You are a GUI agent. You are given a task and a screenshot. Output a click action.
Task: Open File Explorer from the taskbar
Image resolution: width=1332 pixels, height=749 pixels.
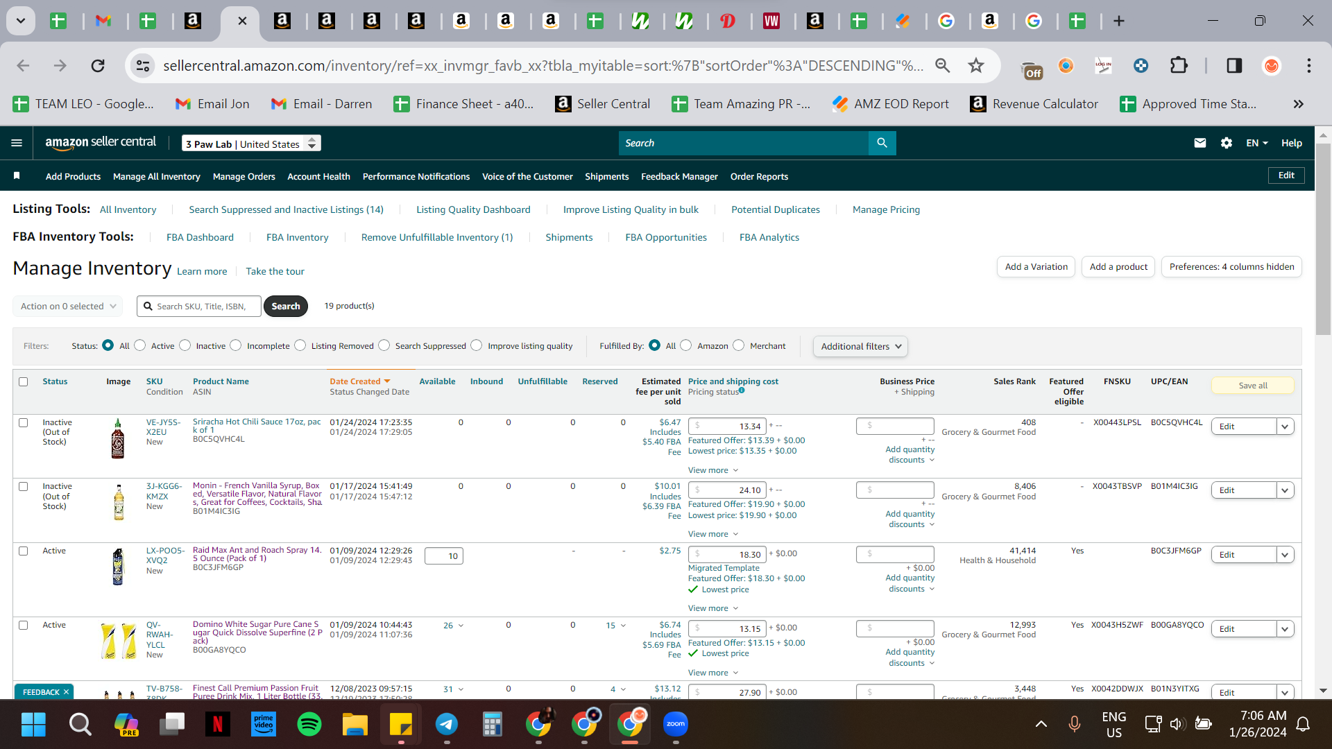[355, 724]
